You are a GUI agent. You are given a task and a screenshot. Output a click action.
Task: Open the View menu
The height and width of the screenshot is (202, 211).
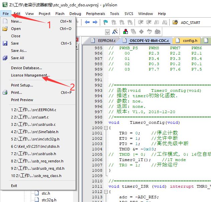(x=29, y=14)
